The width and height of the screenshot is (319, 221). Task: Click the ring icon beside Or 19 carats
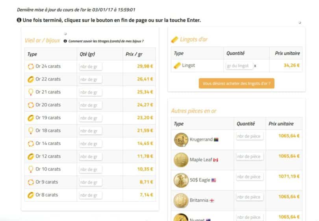coord(31,118)
